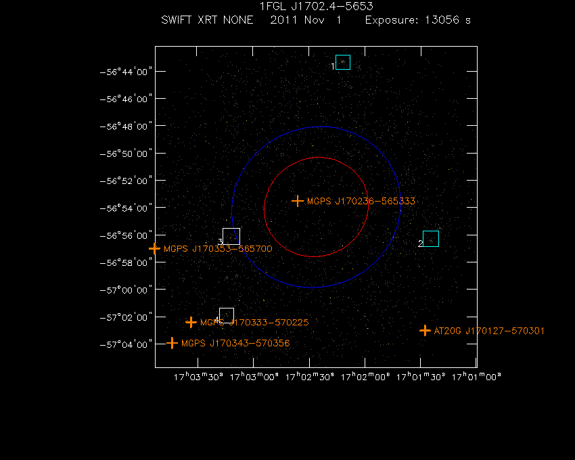Select label text MGPS J170343-570356
575x460 pixels.
(x=235, y=344)
